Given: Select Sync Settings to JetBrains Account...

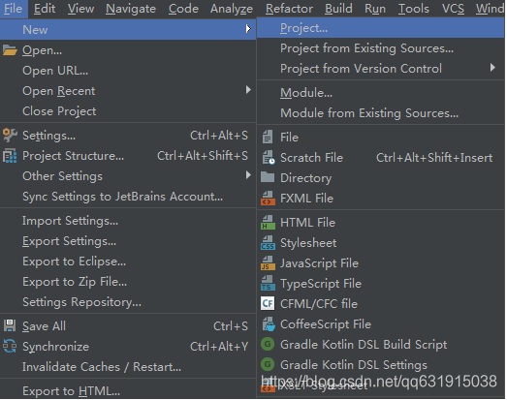Looking at the screenshot, I should coord(128,197).
